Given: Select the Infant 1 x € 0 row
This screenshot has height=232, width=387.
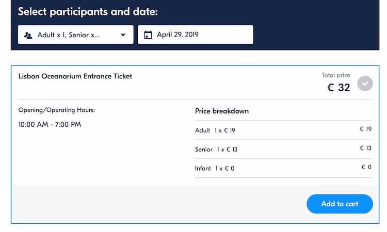Looking at the screenshot, I should click(283, 168).
